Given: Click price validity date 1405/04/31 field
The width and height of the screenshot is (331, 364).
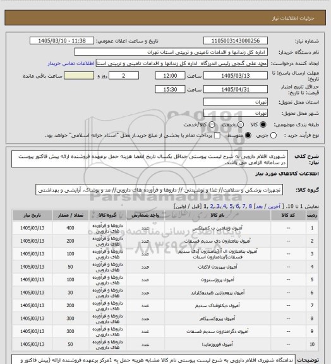Looking at the screenshot, I should [236, 89].
